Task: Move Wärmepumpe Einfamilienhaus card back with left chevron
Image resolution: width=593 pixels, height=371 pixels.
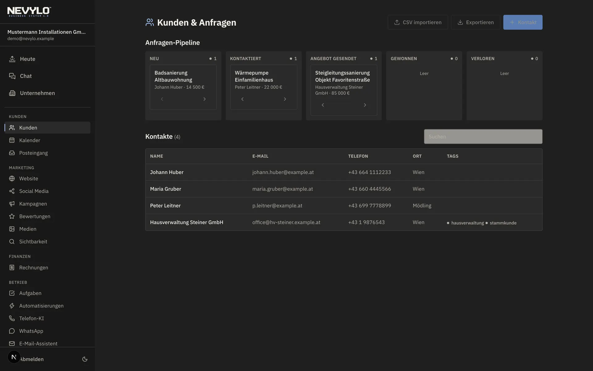Action: click(x=242, y=99)
